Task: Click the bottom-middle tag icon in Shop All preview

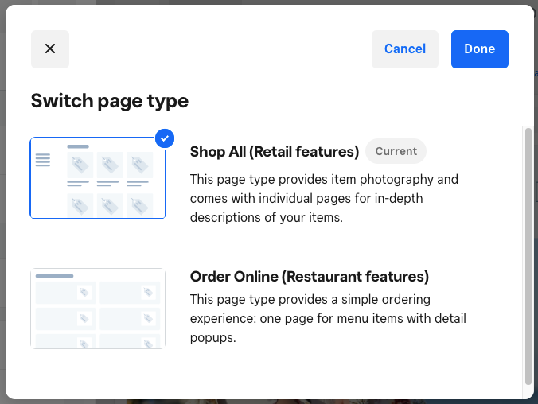Action: point(108,204)
